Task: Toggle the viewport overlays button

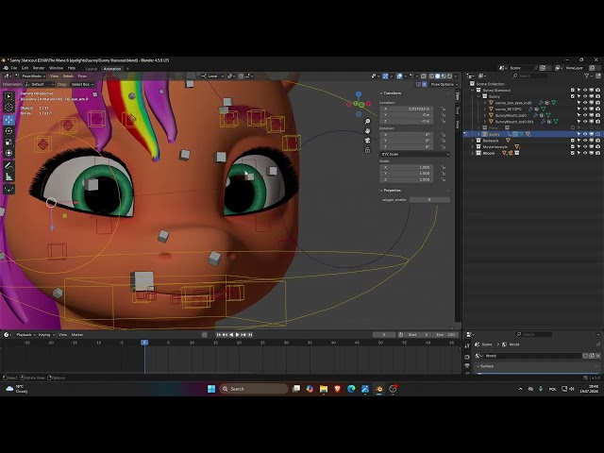Action: pos(400,76)
